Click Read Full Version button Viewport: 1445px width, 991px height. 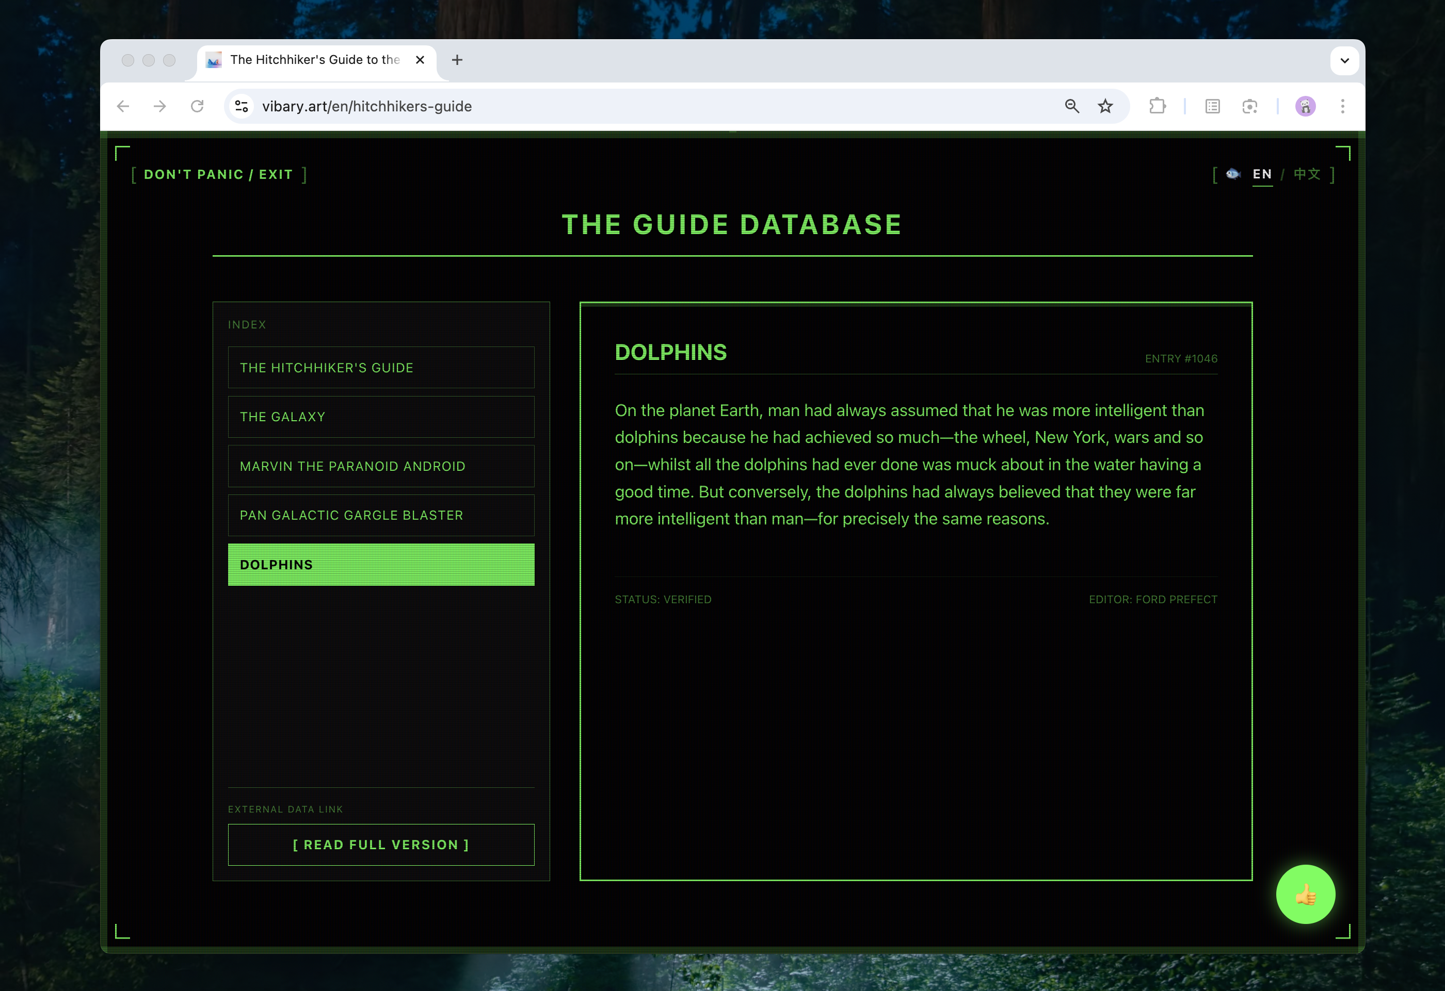coord(380,845)
